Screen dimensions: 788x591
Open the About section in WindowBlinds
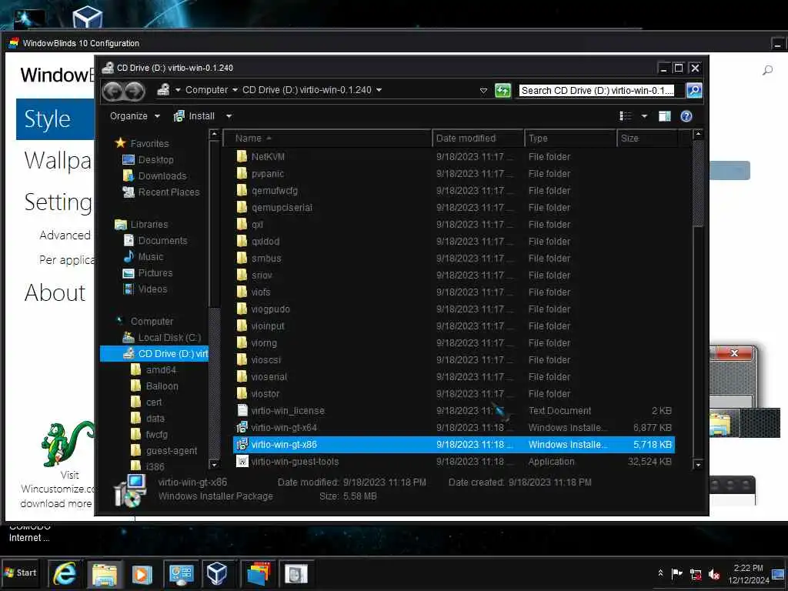point(55,293)
